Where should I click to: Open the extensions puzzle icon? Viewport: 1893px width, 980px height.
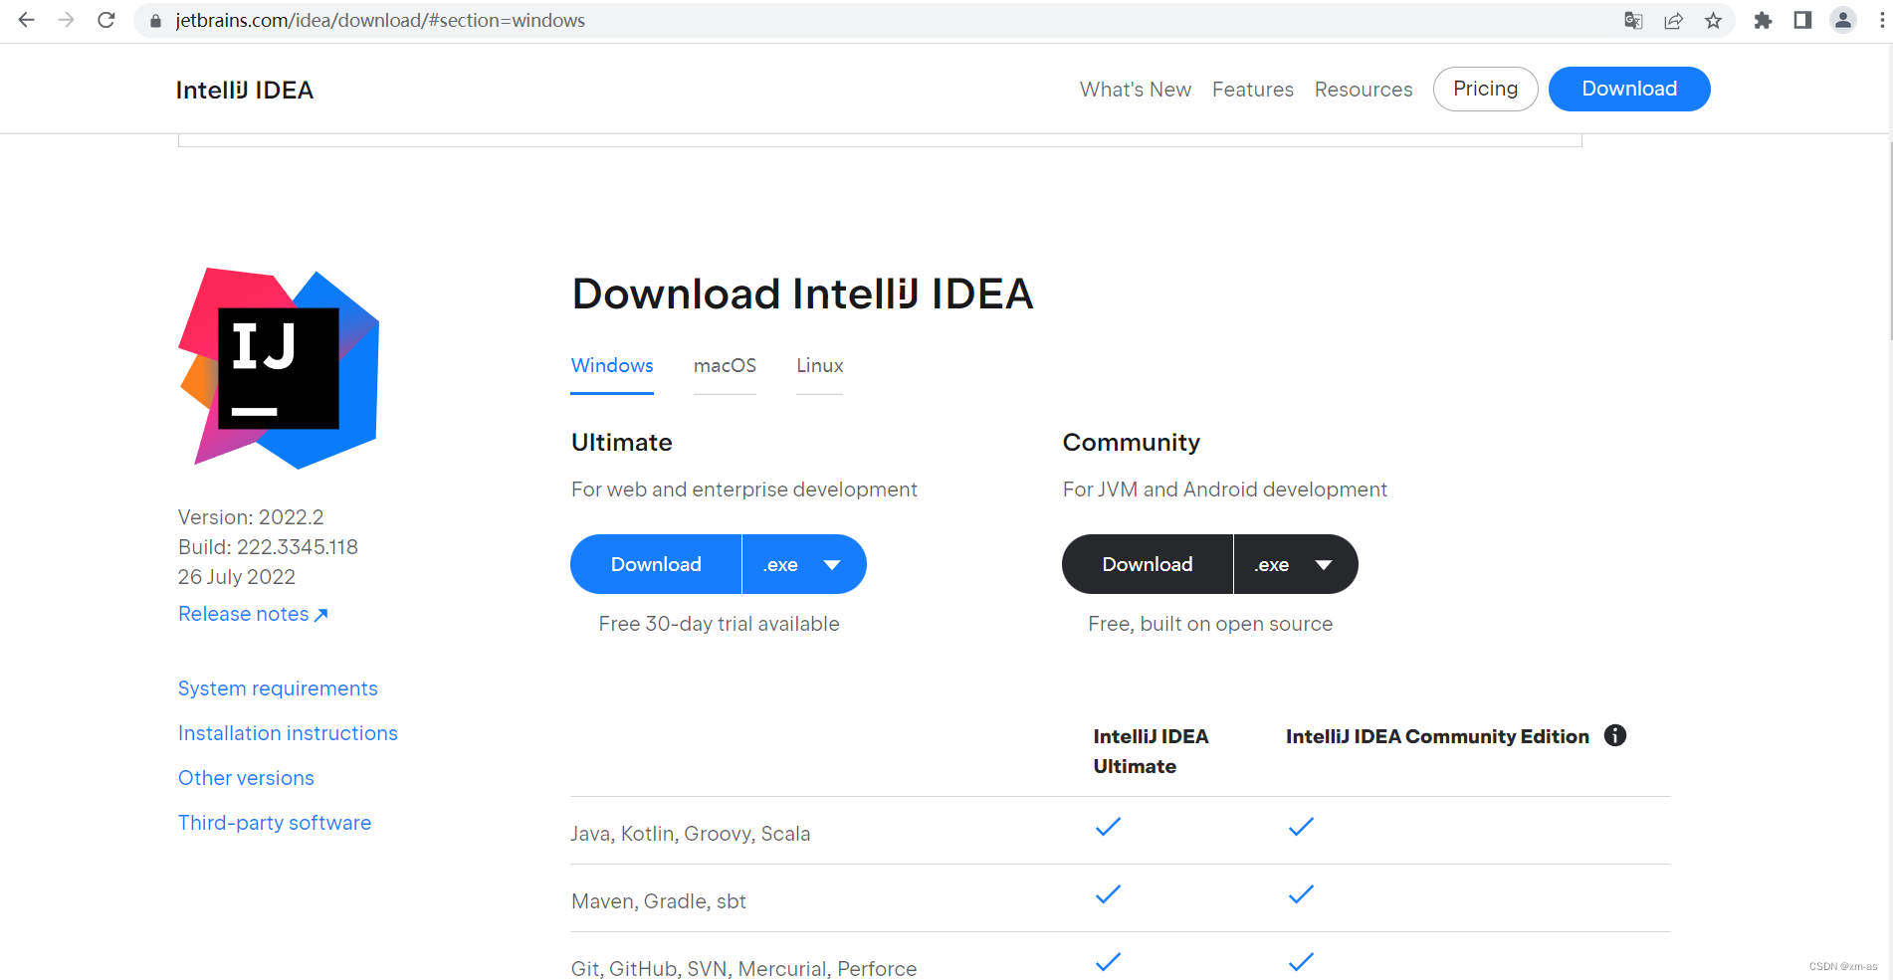pos(1763,20)
